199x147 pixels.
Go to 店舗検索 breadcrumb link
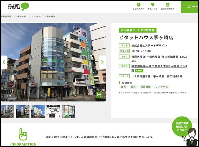pyautogui.click(x=21, y=16)
